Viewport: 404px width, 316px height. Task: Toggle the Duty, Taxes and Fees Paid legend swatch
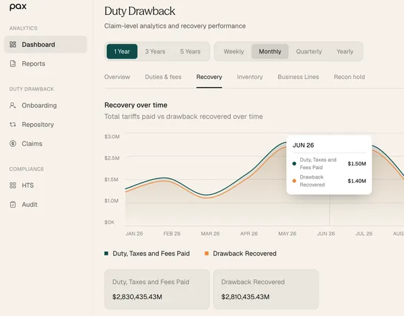click(106, 253)
